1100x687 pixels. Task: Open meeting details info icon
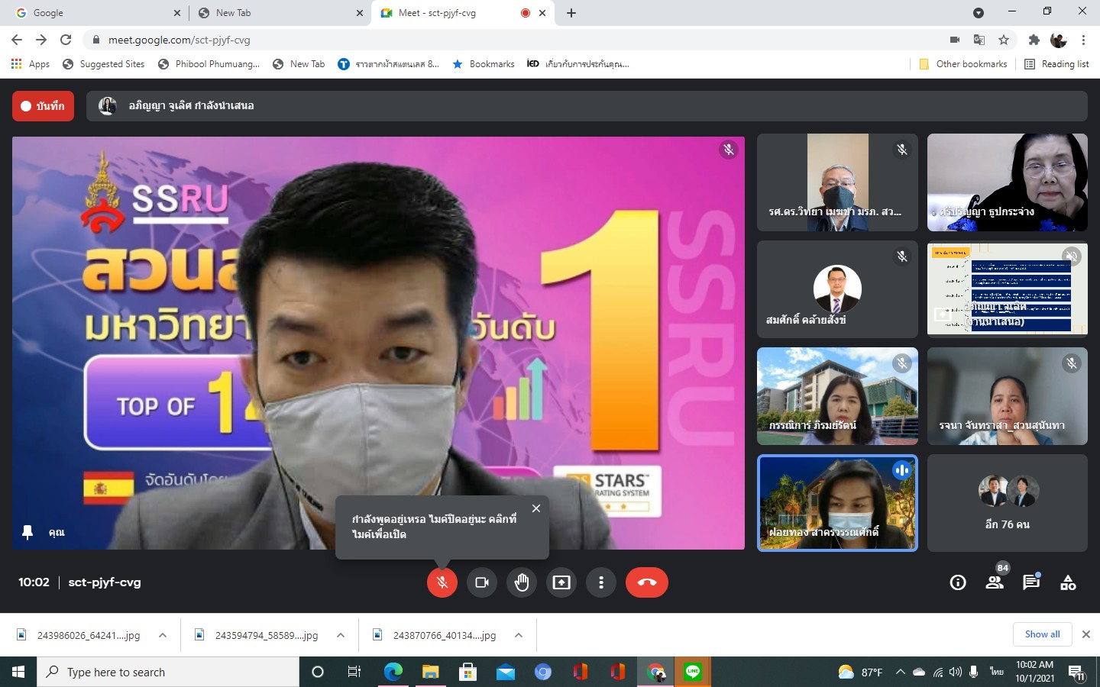[x=957, y=583]
